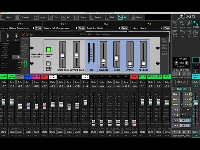Close the Precision Limiter window

point(23,35)
